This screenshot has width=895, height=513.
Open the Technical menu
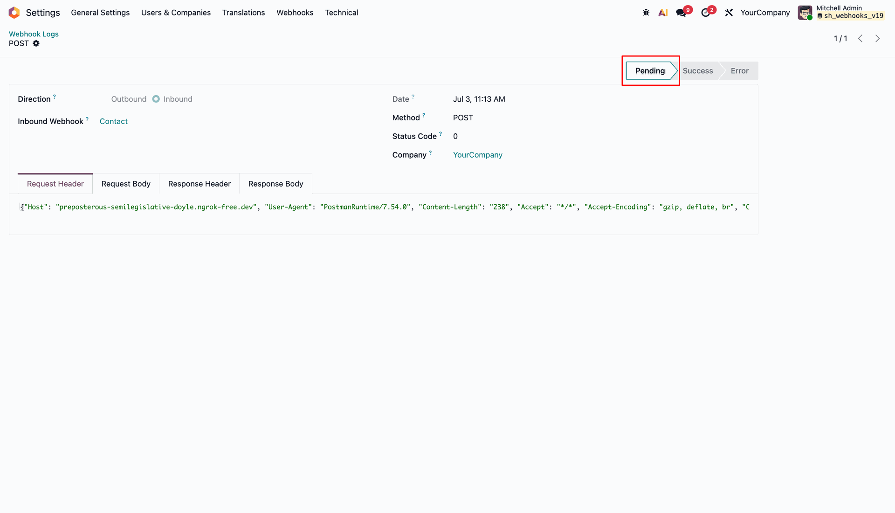coord(341,13)
